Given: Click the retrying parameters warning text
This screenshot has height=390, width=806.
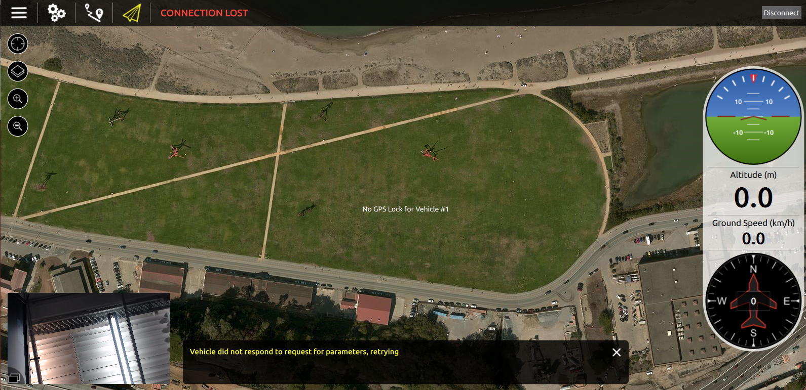Looking at the screenshot, I should [294, 352].
